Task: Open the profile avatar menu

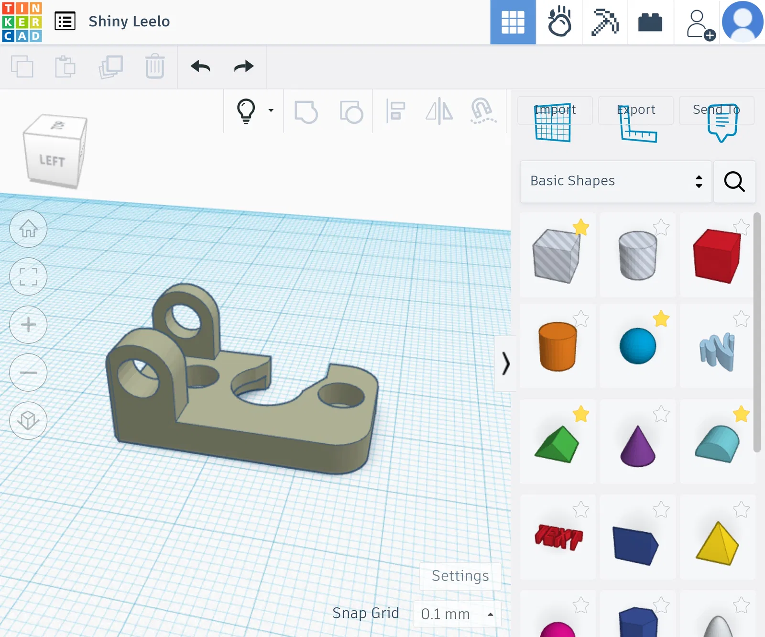Action: click(743, 22)
